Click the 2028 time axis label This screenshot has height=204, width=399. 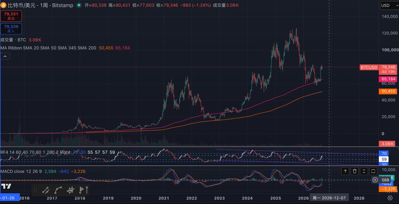coord(358,198)
